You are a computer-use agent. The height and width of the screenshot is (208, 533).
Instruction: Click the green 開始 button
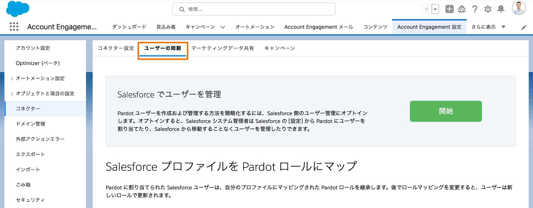point(446,111)
